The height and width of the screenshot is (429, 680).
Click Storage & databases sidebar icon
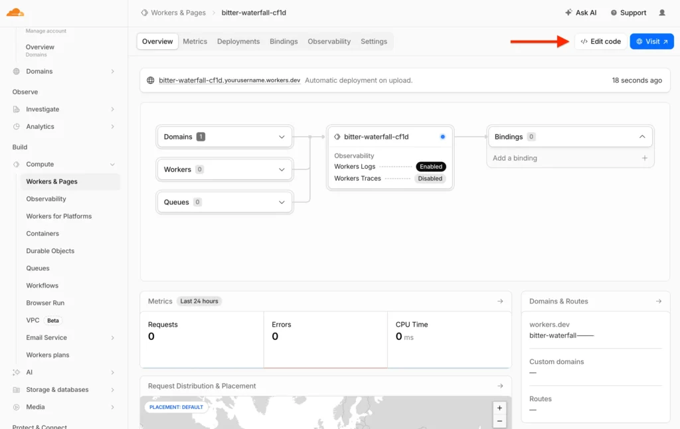coord(17,390)
